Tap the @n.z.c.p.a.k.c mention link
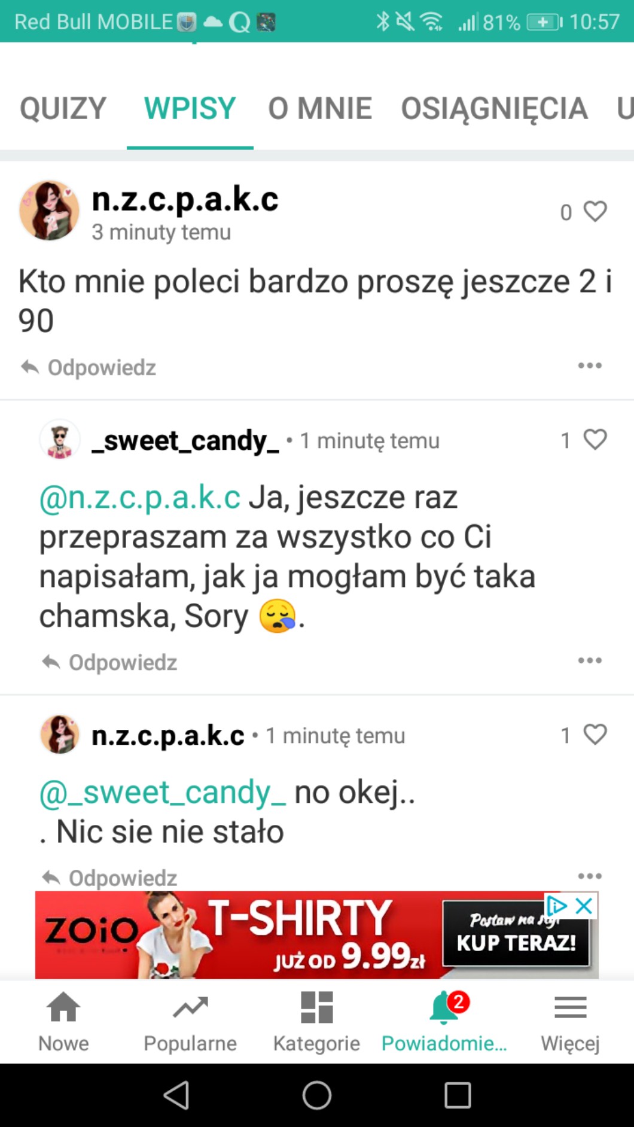This screenshot has height=1127, width=634. tap(140, 497)
